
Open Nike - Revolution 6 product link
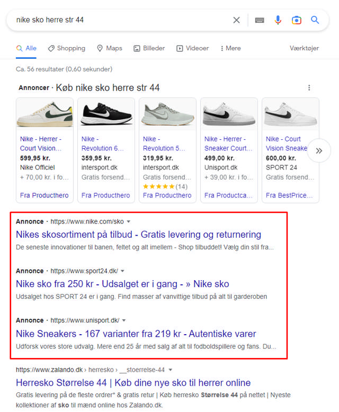click(x=102, y=144)
